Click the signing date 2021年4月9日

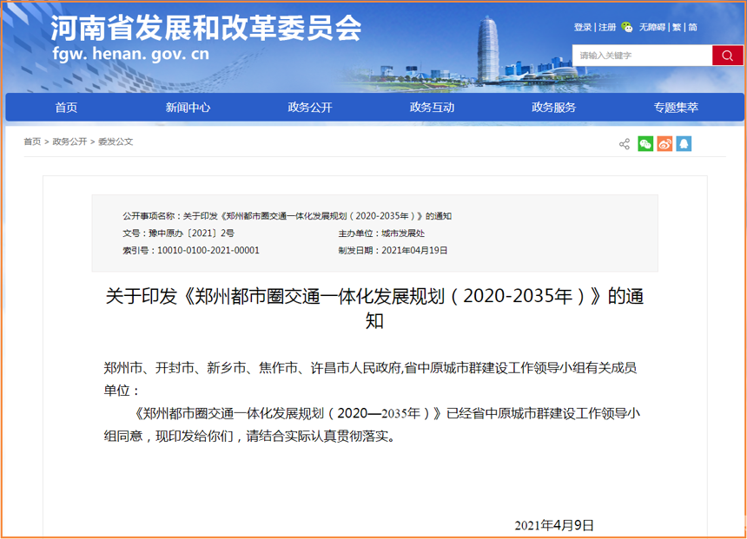pos(554,525)
